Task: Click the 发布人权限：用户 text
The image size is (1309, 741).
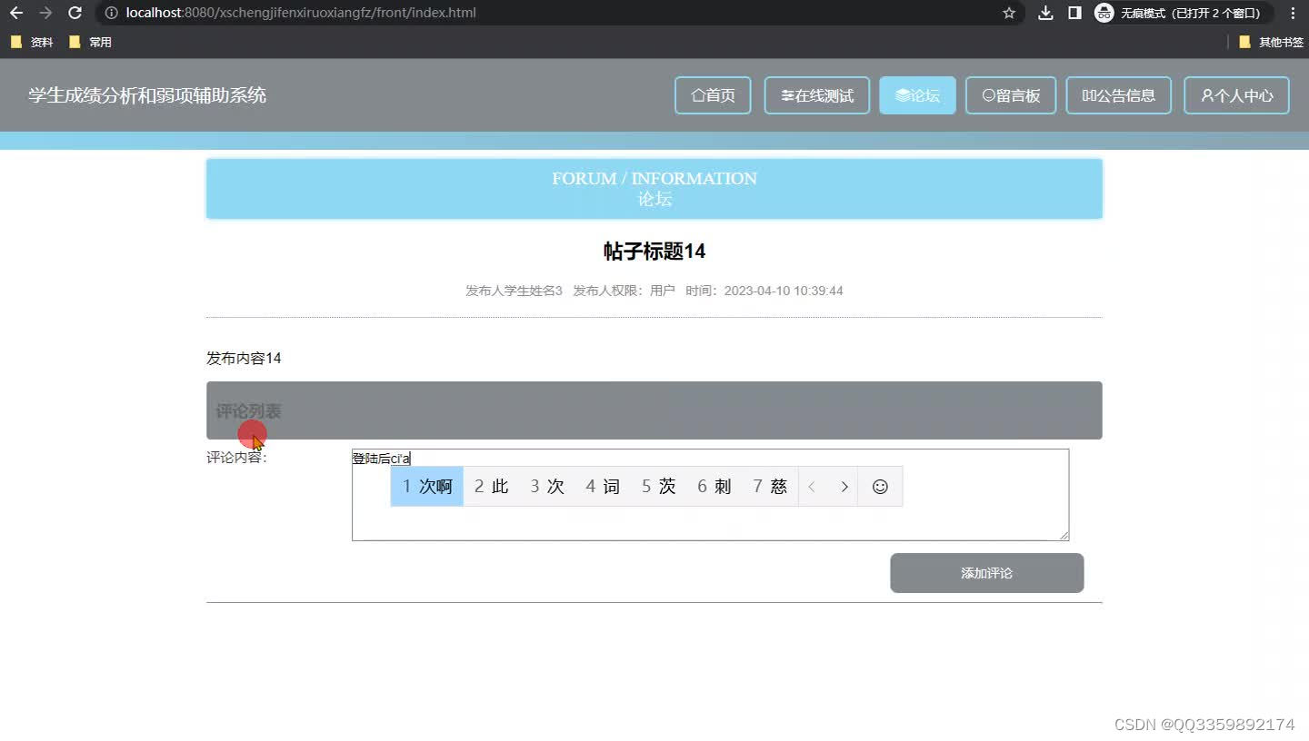Action: pyautogui.click(x=624, y=291)
